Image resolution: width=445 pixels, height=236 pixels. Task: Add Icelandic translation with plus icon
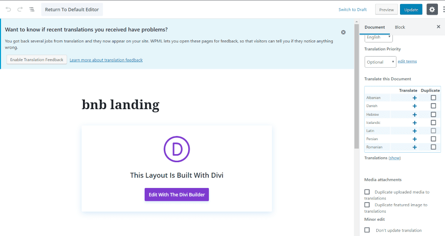pyautogui.click(x=415, y=123)
